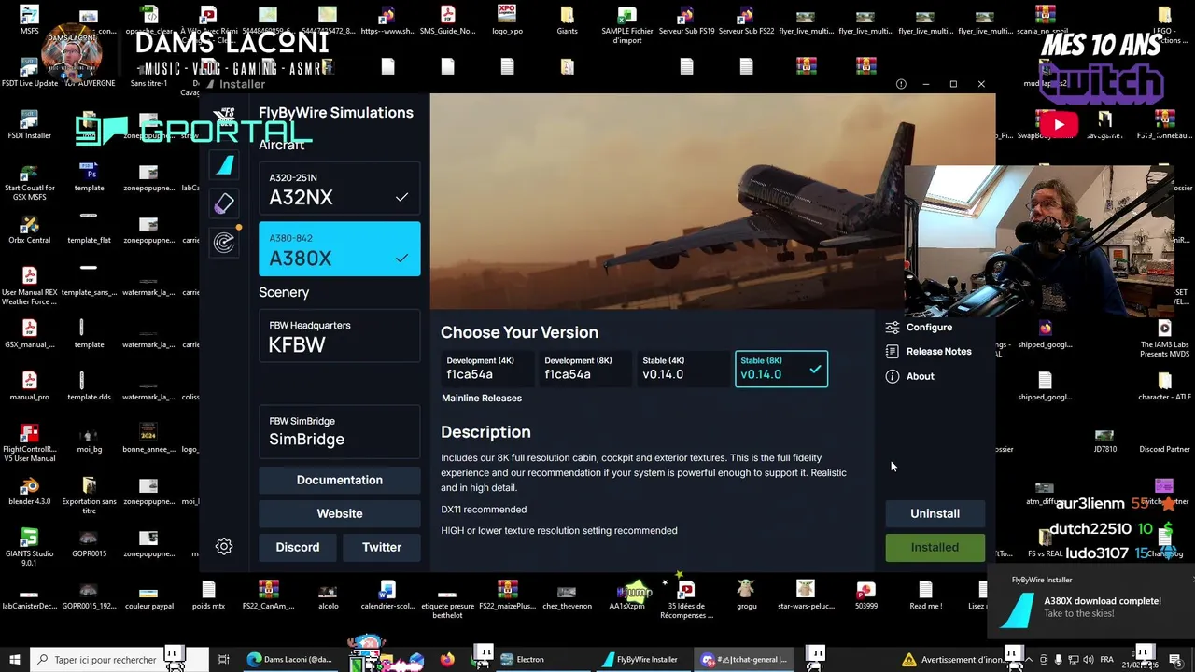Click the Uninstall button
This screenshot has width=1195, height=672.
[x=935, y=513]
